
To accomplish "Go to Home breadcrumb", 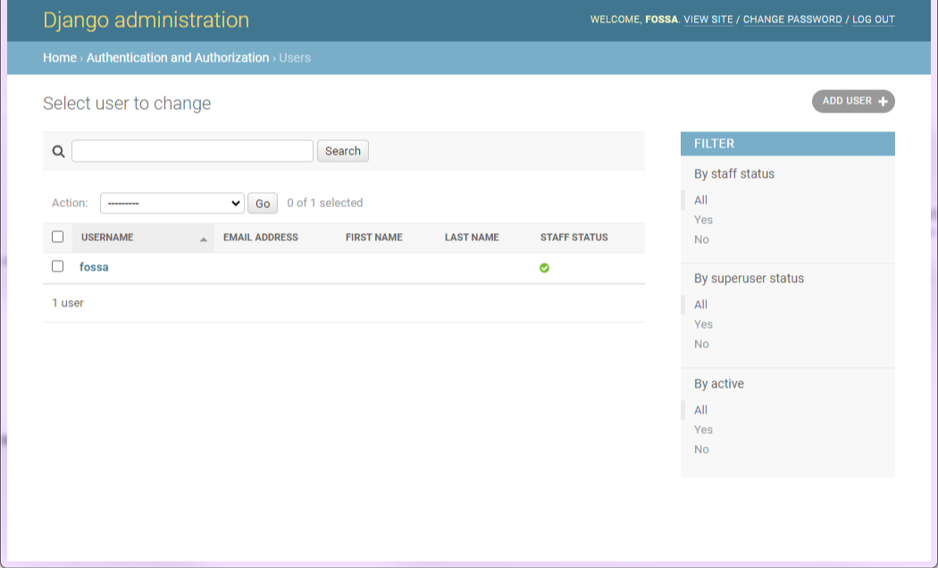I will click(60, 58).
